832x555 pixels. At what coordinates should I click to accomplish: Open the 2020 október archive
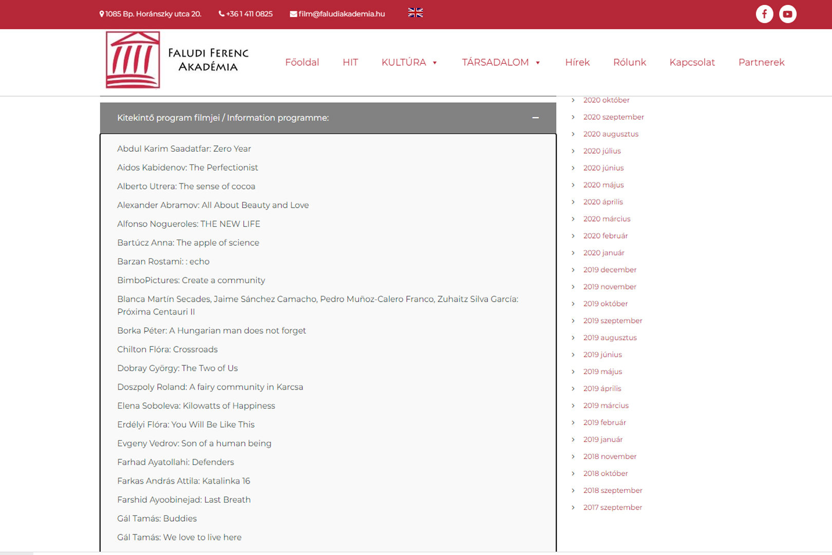tap(606, 100)
